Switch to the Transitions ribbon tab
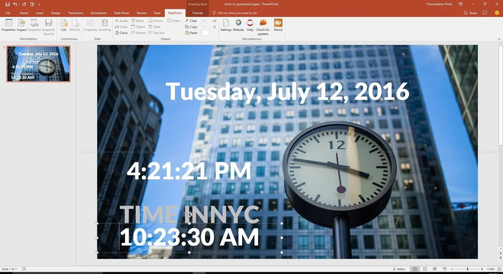Viewport: 503px width, 274px height. [75, 13]
